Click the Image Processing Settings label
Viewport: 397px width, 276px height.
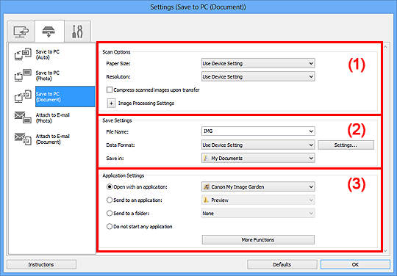[x=146, y=103]
